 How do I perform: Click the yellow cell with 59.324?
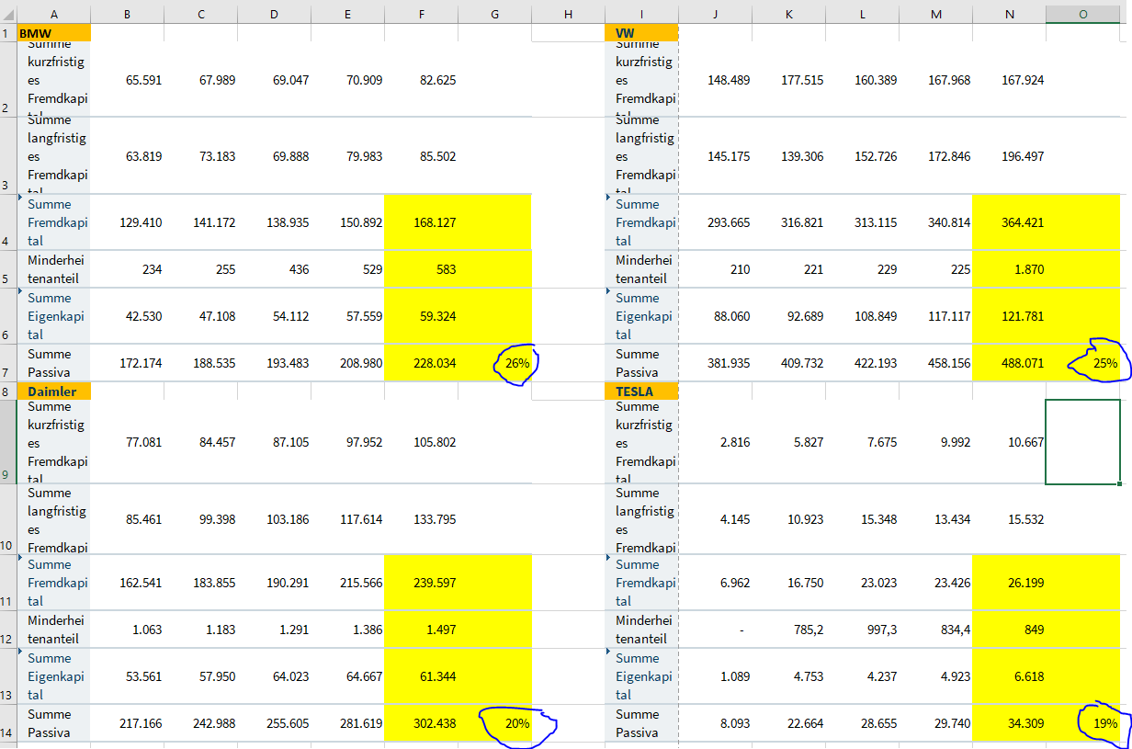coord(421,316)
